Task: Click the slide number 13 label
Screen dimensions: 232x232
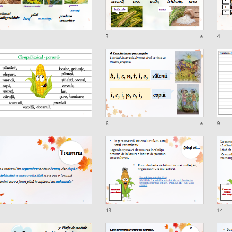Action: [108, 210]
